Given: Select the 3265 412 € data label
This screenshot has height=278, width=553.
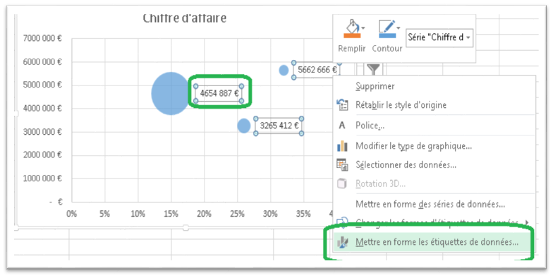Looking at the screenshot, I should pos(279,126).
